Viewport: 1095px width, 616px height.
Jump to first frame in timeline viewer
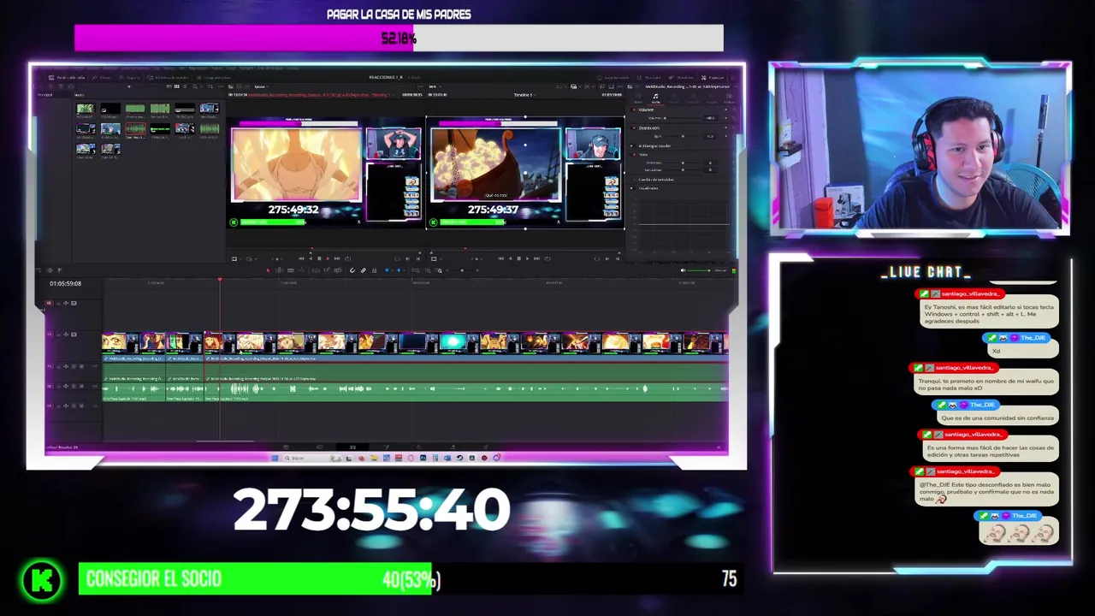[501, 258]
